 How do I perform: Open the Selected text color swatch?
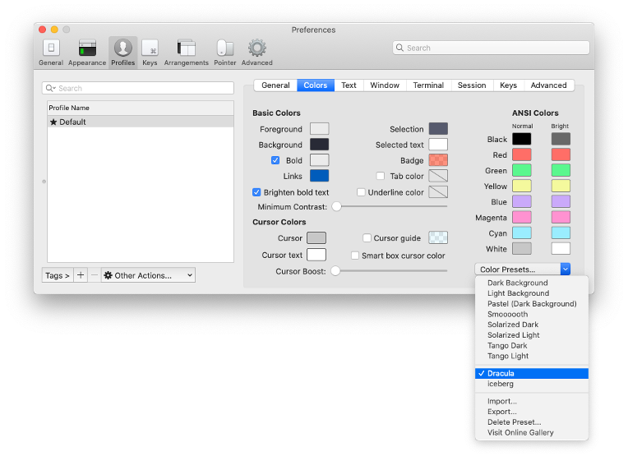(x=438, y=144)
